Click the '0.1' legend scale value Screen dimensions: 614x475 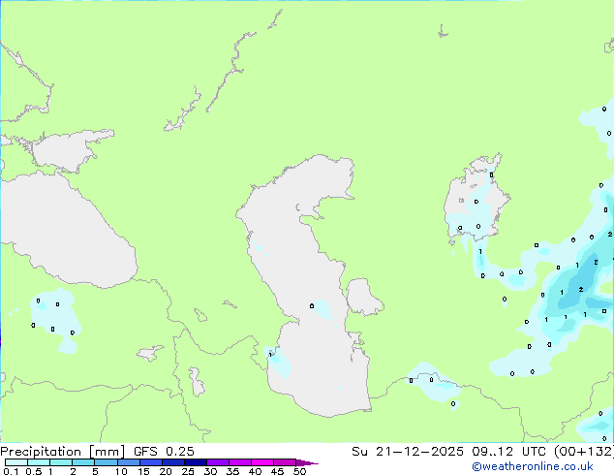point(11,471)
